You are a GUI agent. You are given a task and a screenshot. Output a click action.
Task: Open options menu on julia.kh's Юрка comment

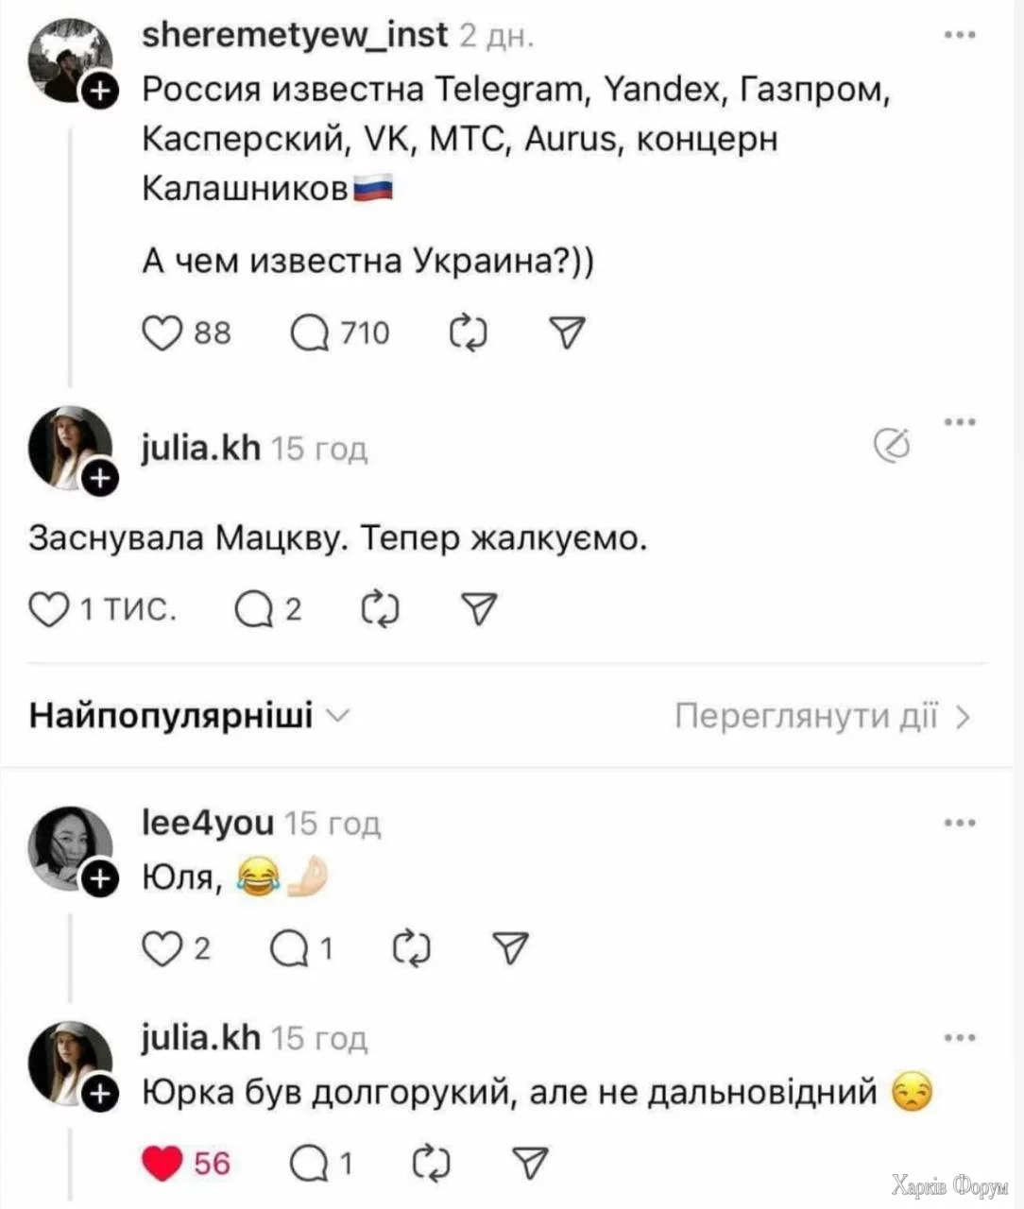click(960, 1038)
